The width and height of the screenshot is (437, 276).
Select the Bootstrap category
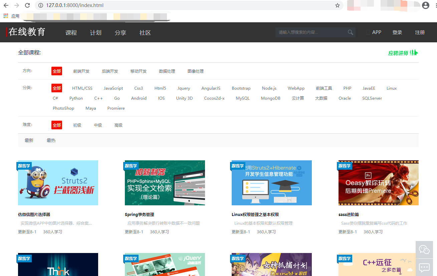(x=241, y=88)
